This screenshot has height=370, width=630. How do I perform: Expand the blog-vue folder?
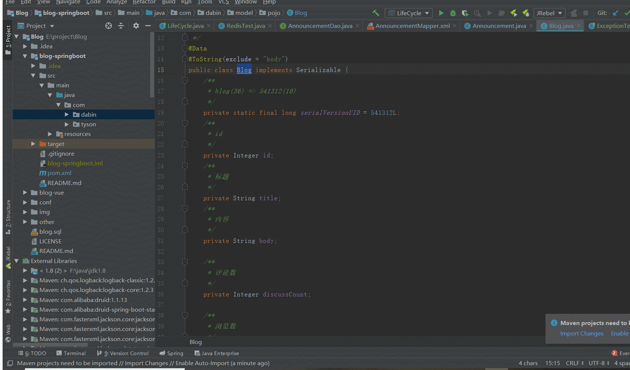point(25,192)
